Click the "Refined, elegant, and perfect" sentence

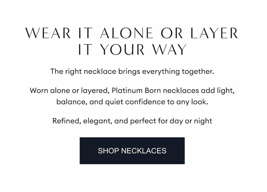132,121
